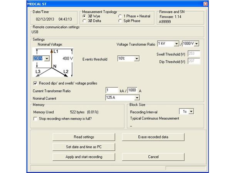235x173 pixels.
Task: Close the MEDCAL ST window
Action: pos(205,4)
